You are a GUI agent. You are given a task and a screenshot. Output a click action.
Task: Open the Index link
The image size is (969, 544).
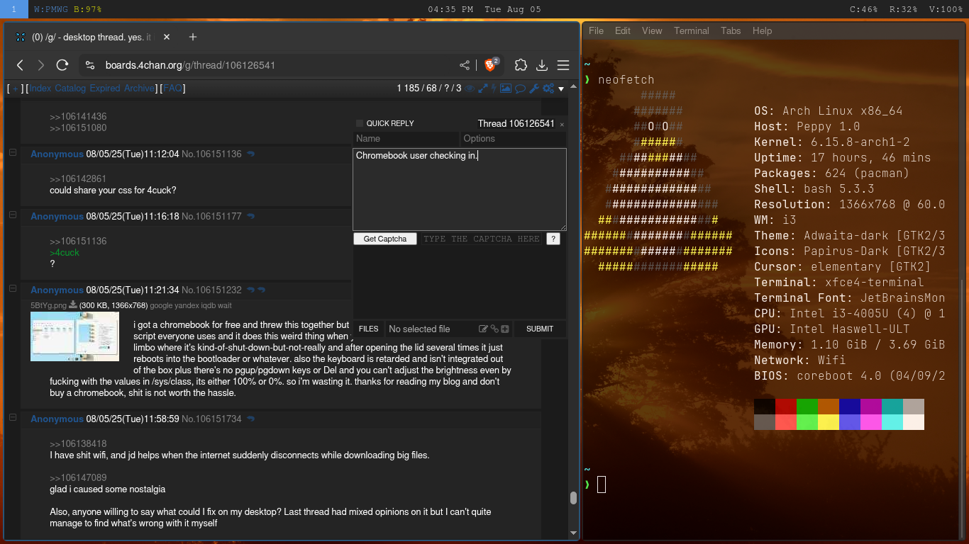tap(40, 89)
